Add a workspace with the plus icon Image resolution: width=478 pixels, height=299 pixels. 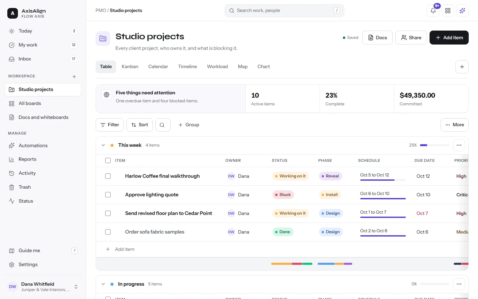[x=74, y=76]
